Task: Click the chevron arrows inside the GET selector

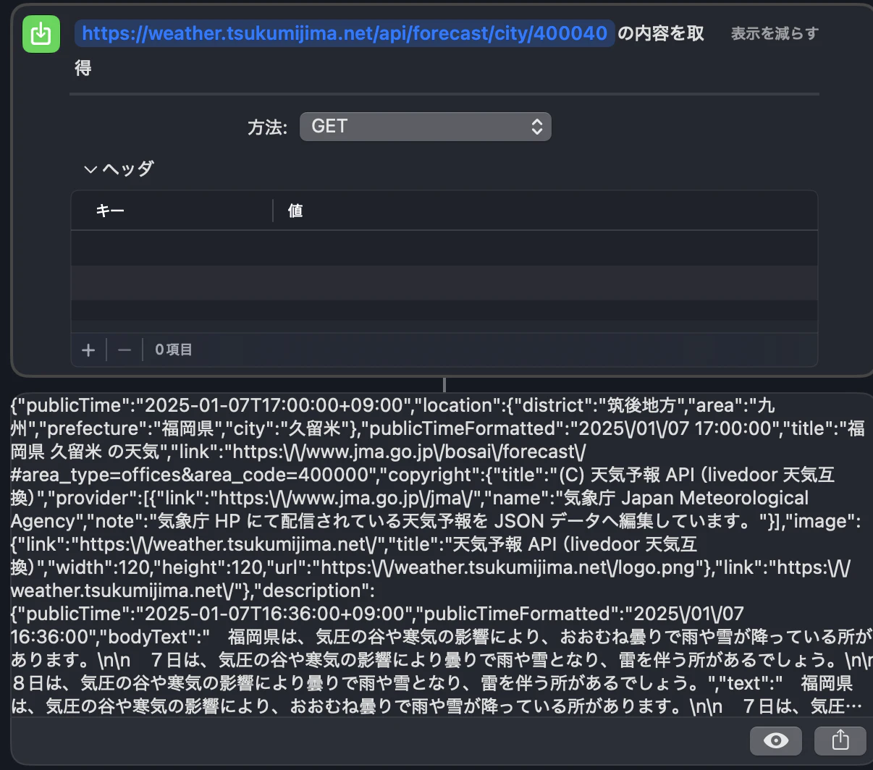Action: pos(536,126)
